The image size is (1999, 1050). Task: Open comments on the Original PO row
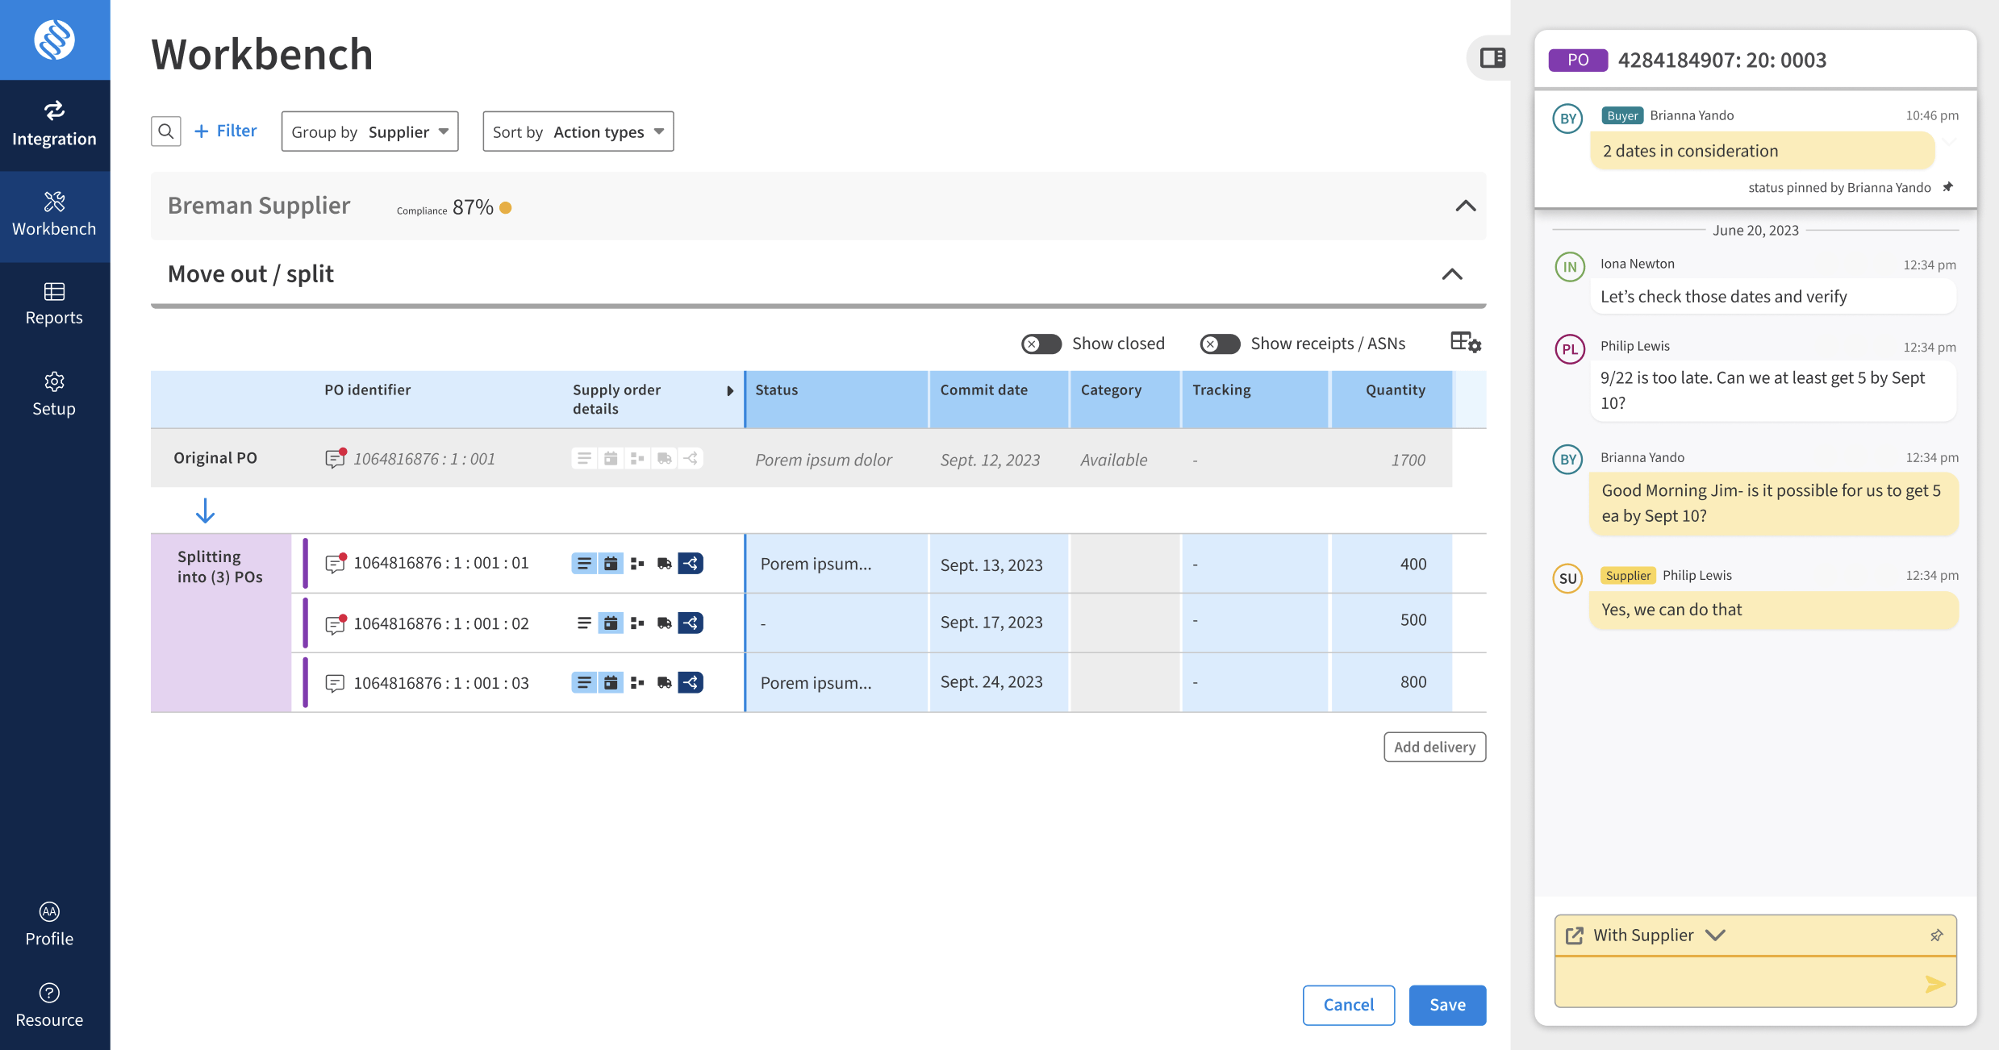pyautogui.click(x=335, y=458)
